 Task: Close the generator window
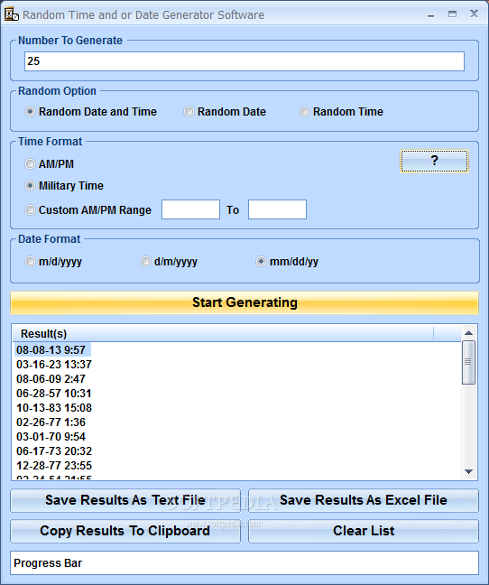pyautogui.click(x=474, y=14)
